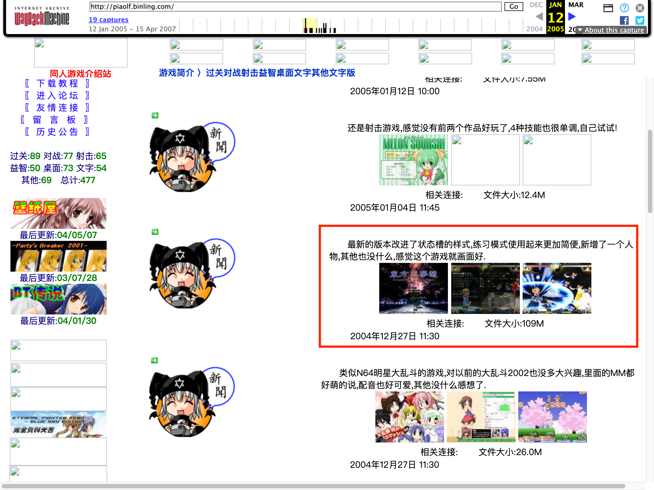
Task: Open the 文字版 text version menu item
Action: [x=342, y=73]
